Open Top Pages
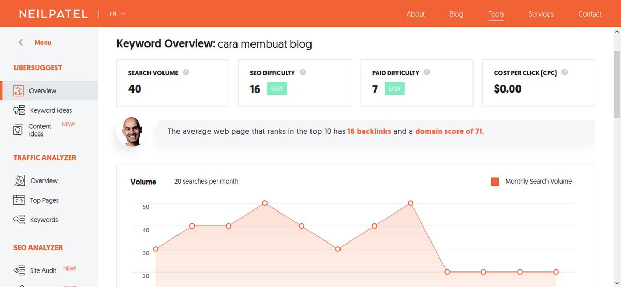This screenshot has width=621, height=287. [45, 200]
